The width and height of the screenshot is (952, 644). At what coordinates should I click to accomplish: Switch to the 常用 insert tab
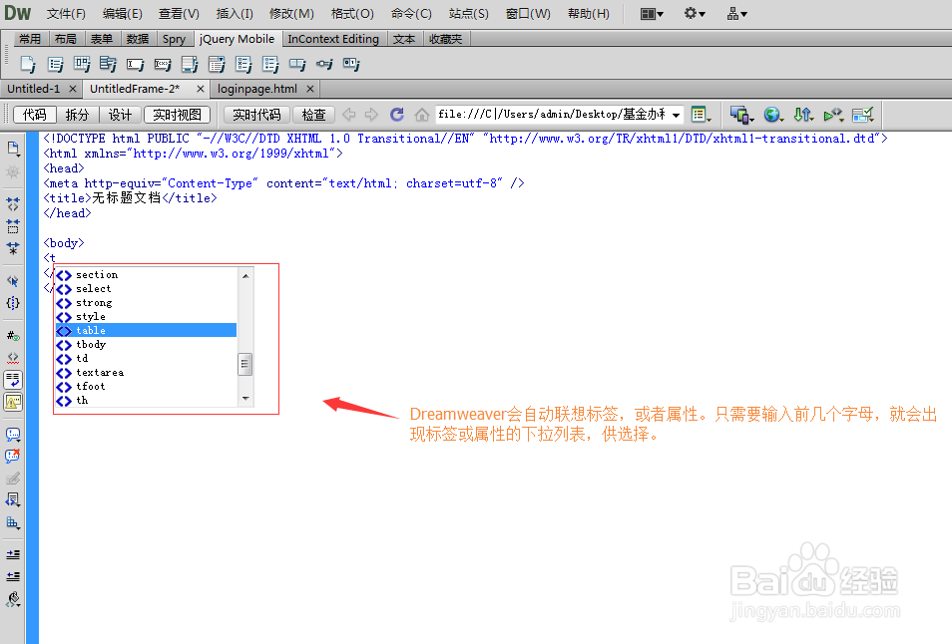point(30,39)
